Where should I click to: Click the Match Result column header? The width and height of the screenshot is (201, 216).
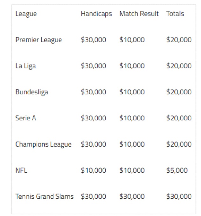[x=139, y=14]
